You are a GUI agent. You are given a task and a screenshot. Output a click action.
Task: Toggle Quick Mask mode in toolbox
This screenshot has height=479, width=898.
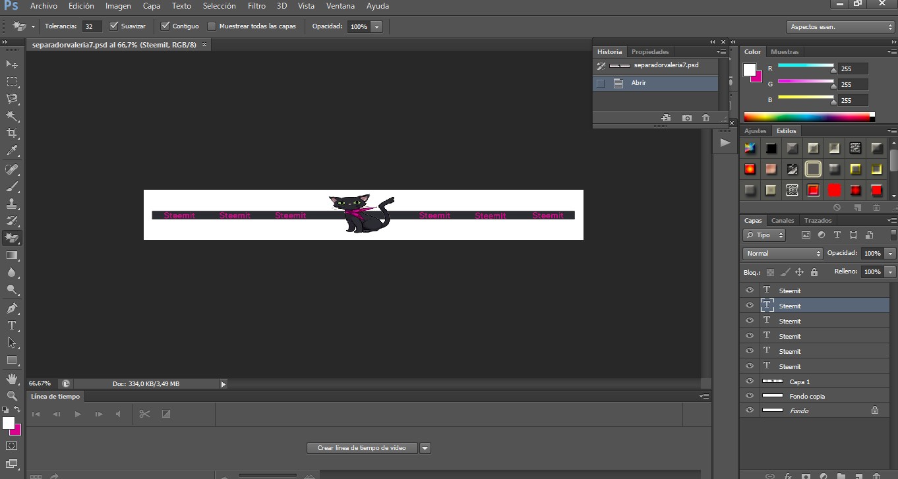12,446
